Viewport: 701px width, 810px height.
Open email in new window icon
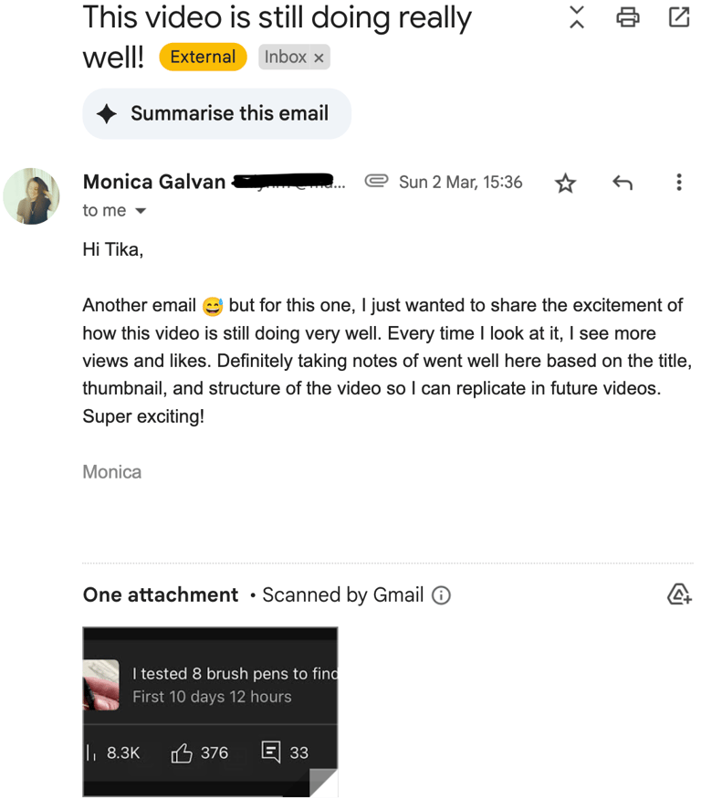(679, 17)
